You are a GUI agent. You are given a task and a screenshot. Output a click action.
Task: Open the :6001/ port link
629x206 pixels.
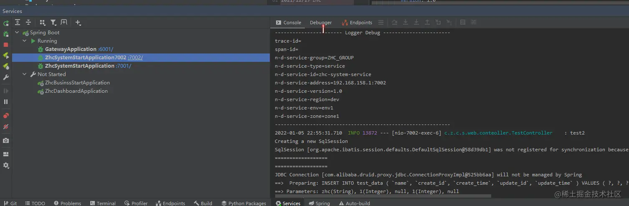[x=106, y=49]
